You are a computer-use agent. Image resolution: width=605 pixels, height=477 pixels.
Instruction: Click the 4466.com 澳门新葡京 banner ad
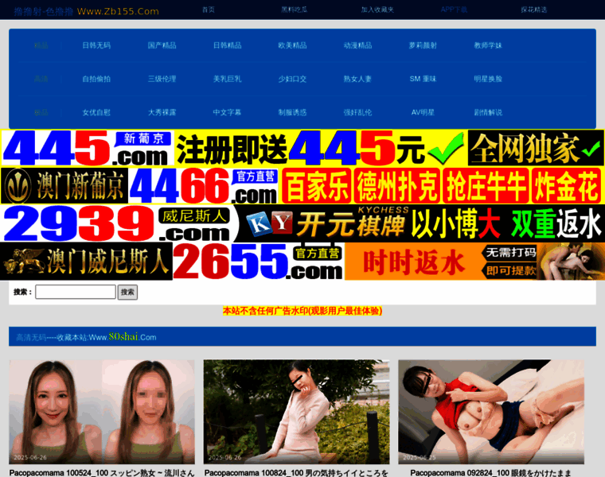[302, 185]
